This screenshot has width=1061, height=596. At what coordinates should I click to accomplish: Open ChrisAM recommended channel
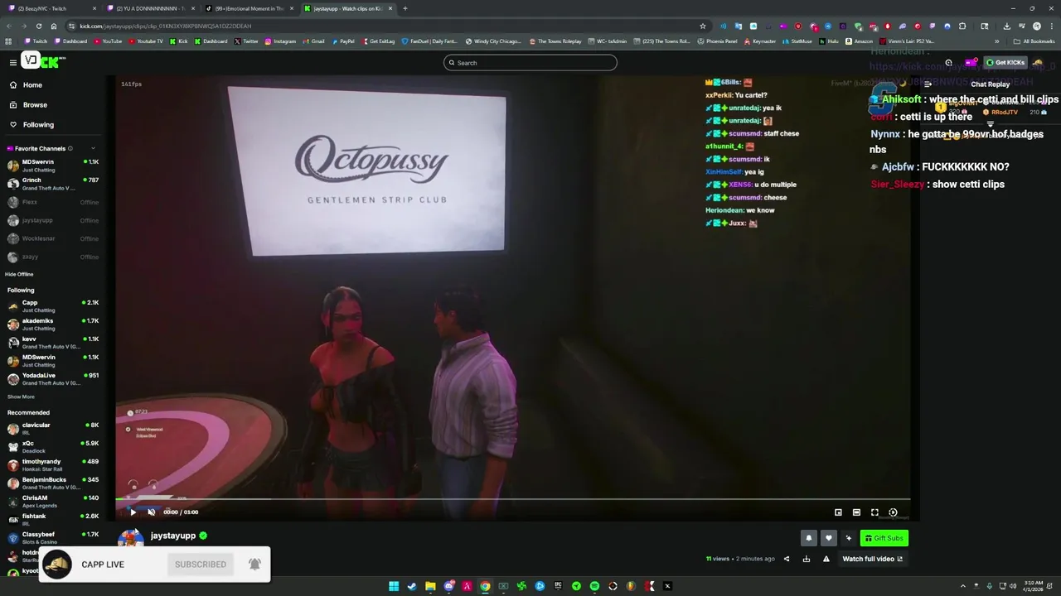coord(53,502)
